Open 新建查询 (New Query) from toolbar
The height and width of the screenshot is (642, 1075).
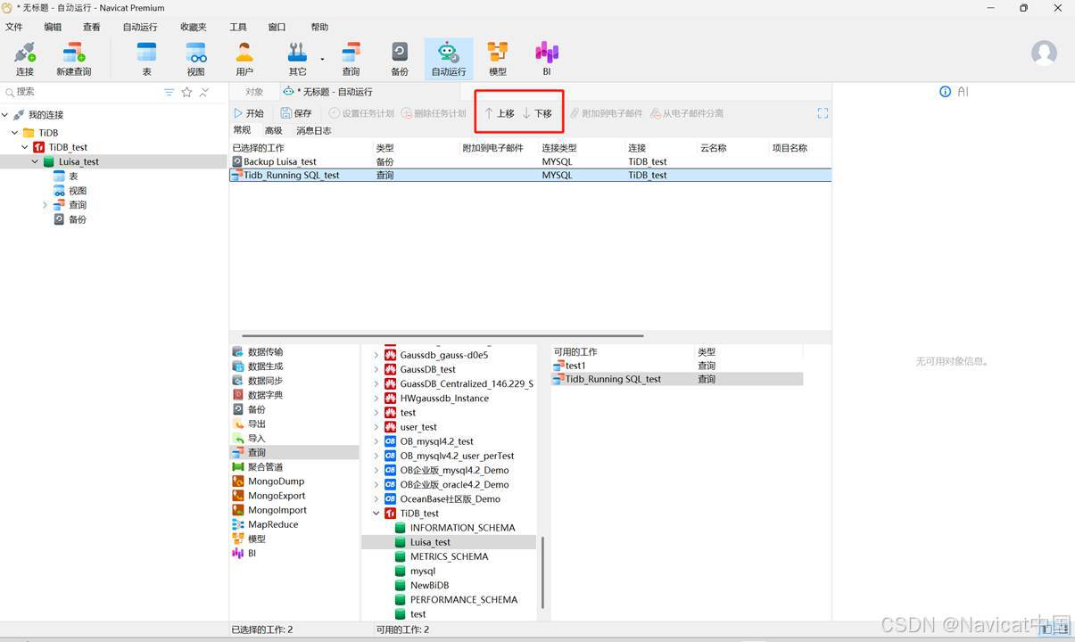(x=73, y=59)
